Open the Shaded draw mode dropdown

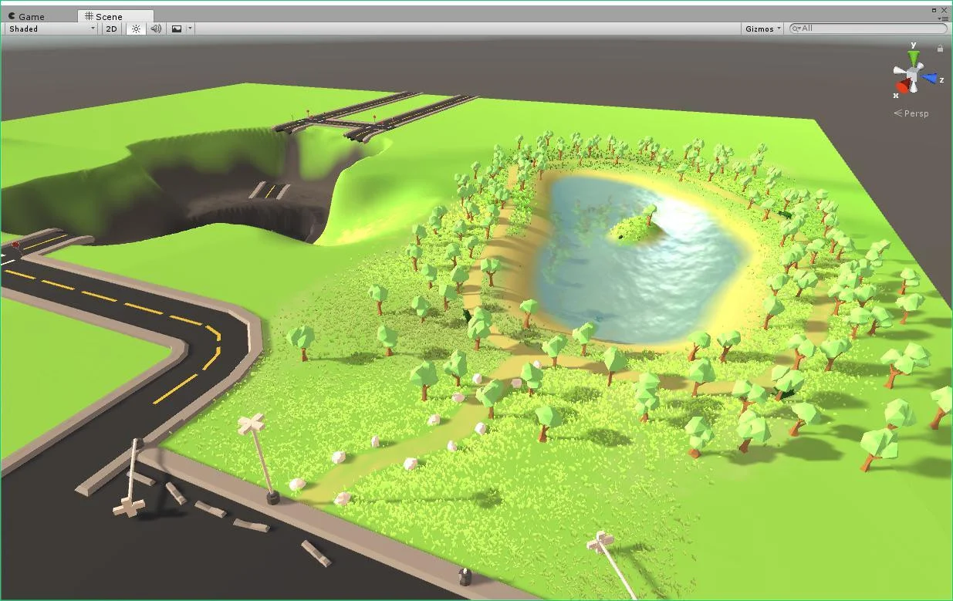tap(52, 29)
